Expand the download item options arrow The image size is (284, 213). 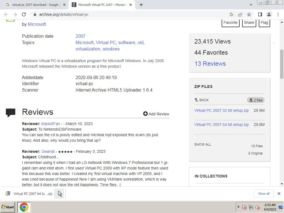59,194
